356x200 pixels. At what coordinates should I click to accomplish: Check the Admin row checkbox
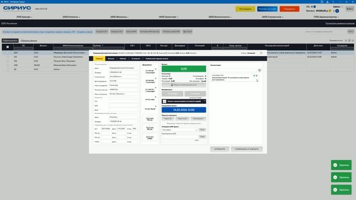(7, 69)
